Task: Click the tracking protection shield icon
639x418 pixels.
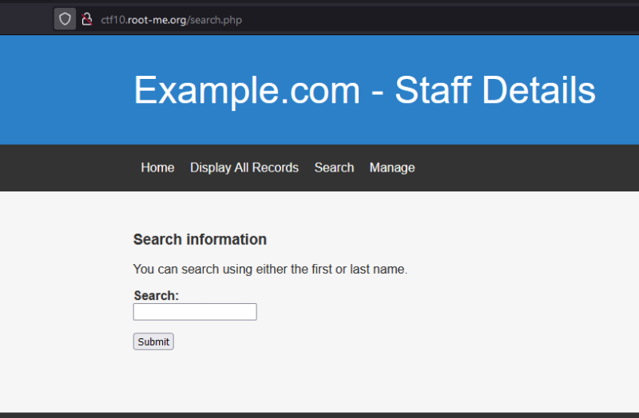Action: tap(65, 19)
